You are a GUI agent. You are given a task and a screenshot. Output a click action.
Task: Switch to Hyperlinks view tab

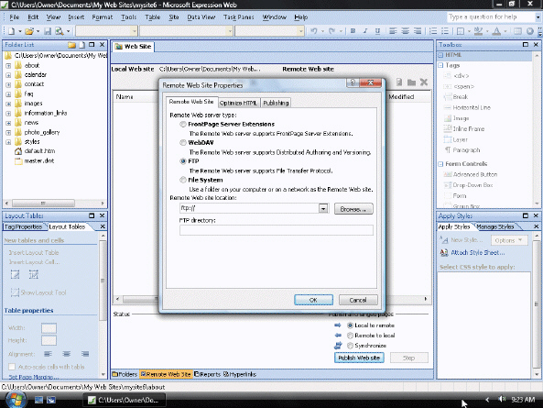pyautogui.click(x=240, y=374)
